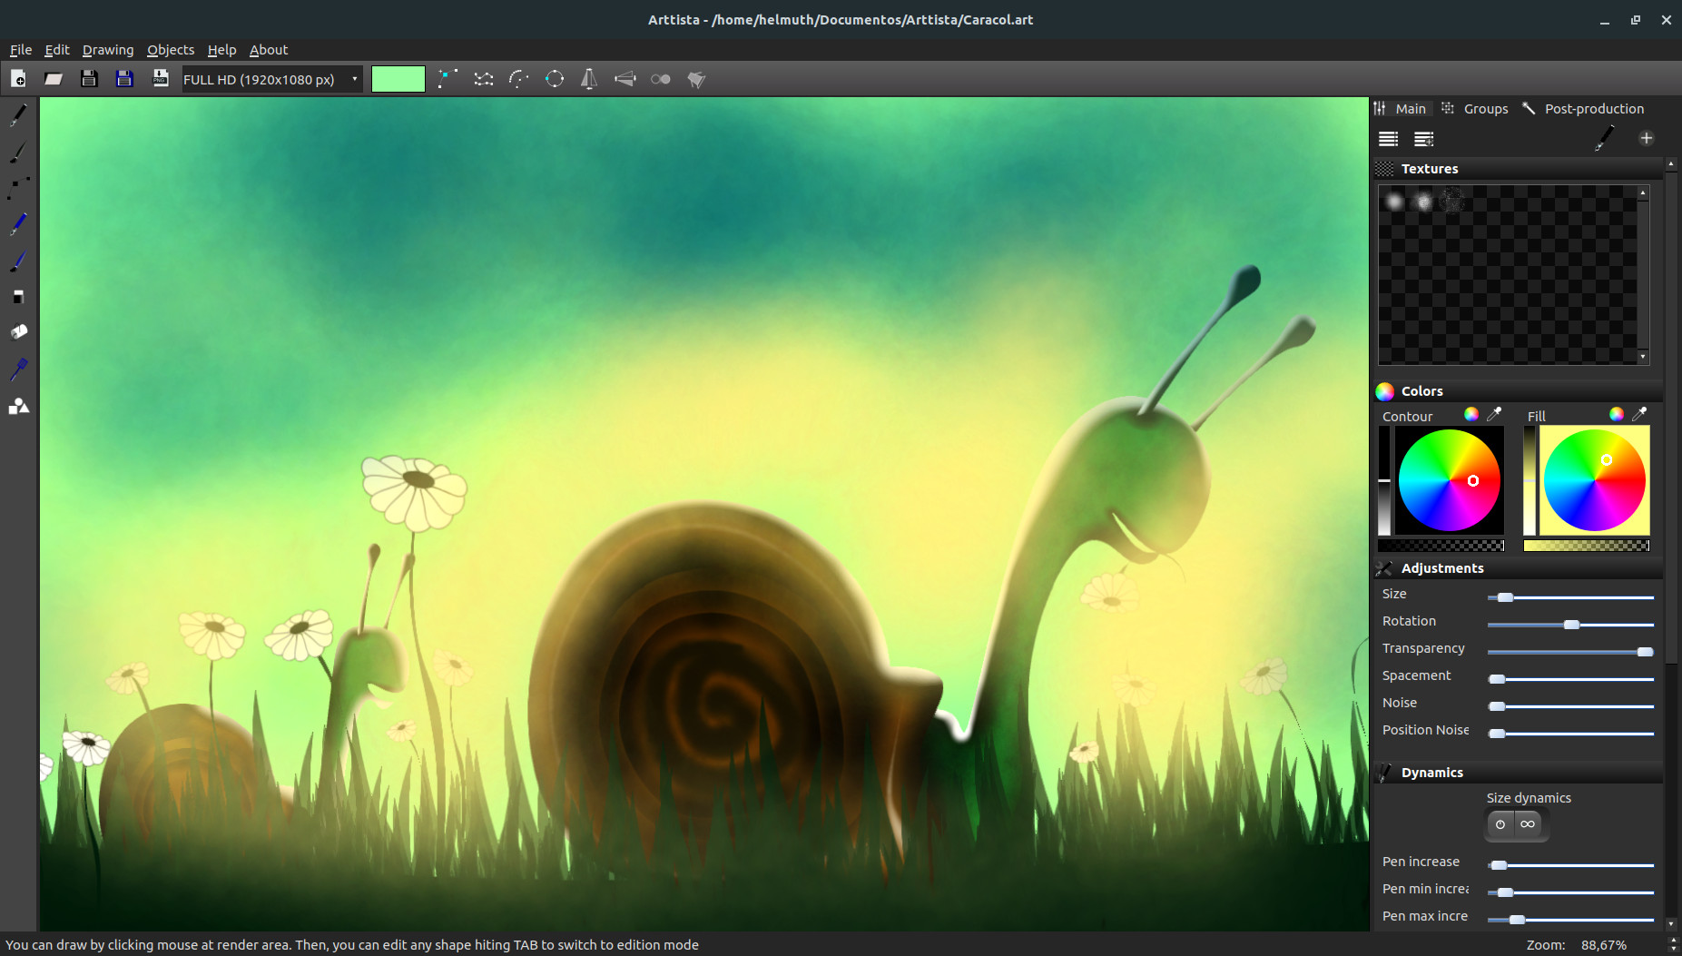The image size is (1682, 956).
Task: Click the plus button to add a brush
Action: (x=1647, y=138)
